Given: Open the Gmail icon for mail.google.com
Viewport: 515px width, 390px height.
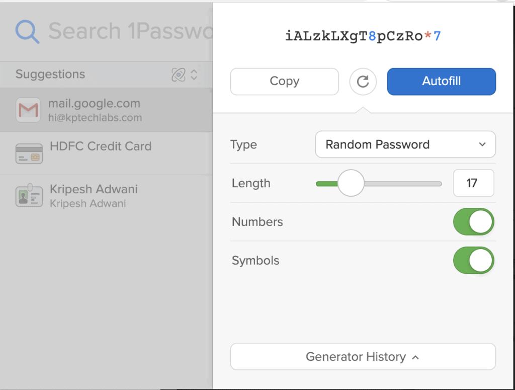Looking at the screenshot, I should (29, 110).
